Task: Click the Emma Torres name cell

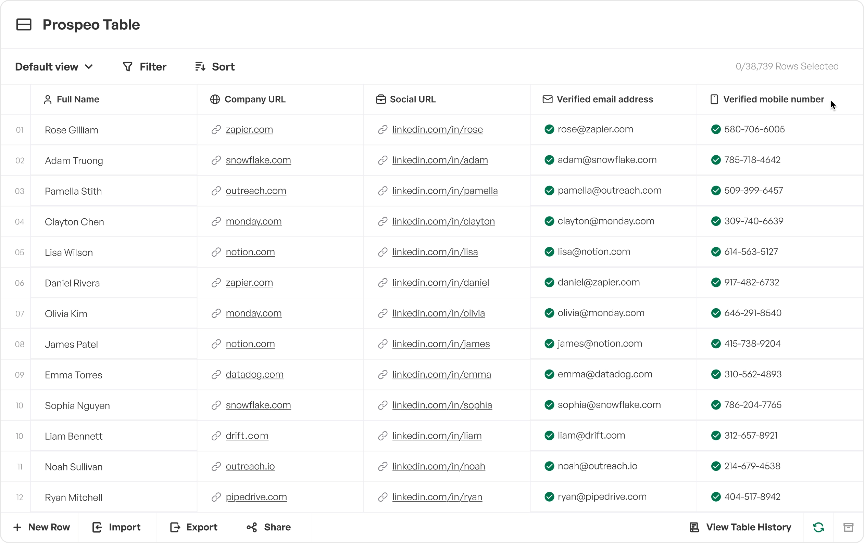Action: click(74, 375)
